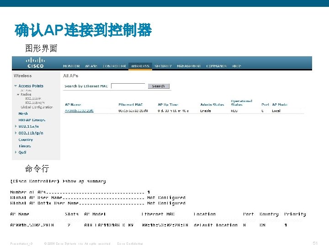Open 802.11b/g/n under Radios
Image resolution: width=329 pixels, height=247 pixels.
[35, 102]
